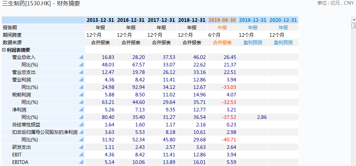Viewport: 356px width, 166px height.
Task: Select the 2020-12-31 forecast column header
Action: [x=283, y=20]
